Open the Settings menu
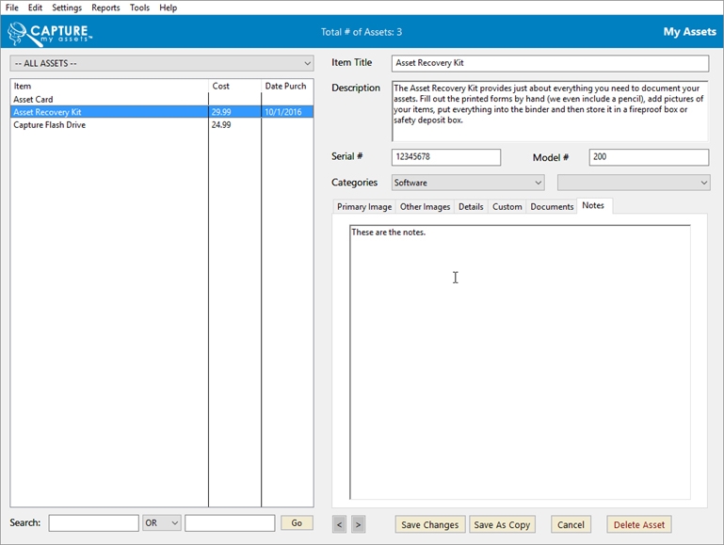Image resolution: width=724 pixels, height=545 pixels. click(x=66, y=8)
